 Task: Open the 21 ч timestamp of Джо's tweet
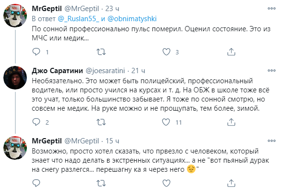[x=138, y=71]
